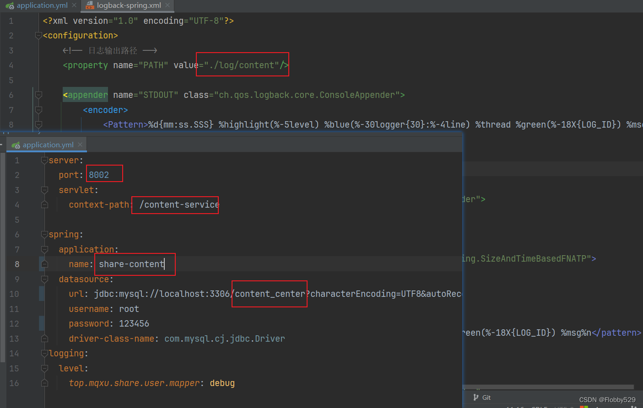Close the lower window's application.yml tab
This screenshot has height=408, width=643.
80,145
